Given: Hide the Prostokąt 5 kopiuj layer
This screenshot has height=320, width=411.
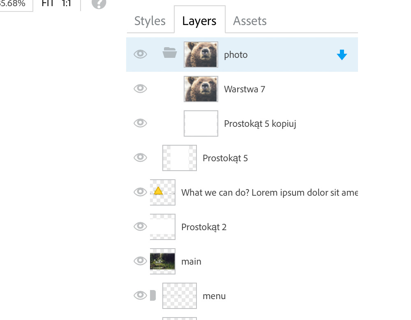Looking at the screenshot, I should coord(140,123).
